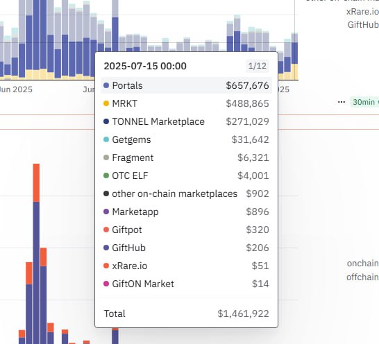The image size is (379, 344).
Task: Click the 30min refresh badge
Action: [364, 102]
